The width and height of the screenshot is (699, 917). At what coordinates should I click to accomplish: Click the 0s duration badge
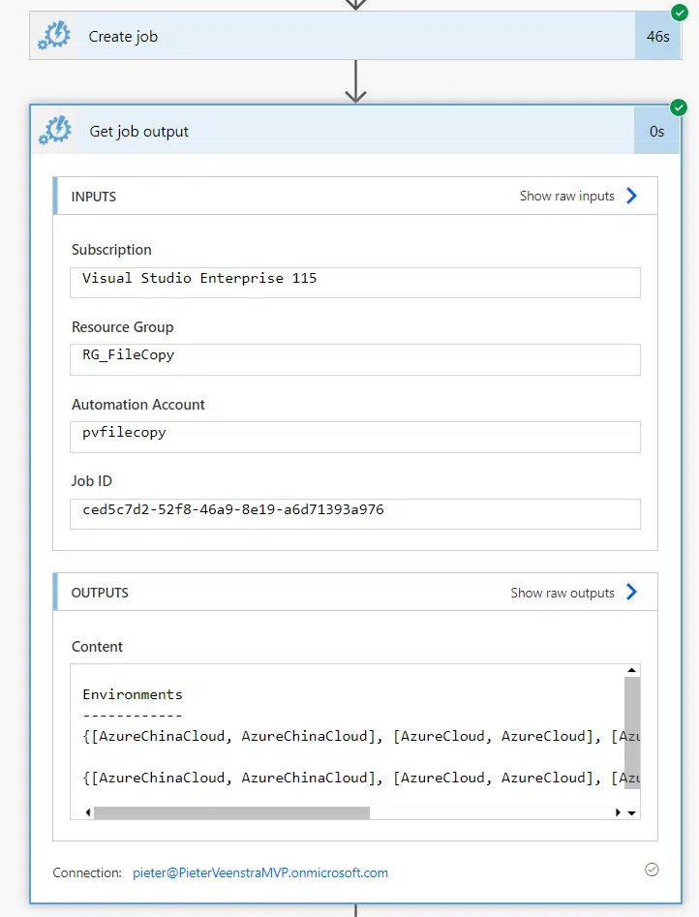[656, 131]
